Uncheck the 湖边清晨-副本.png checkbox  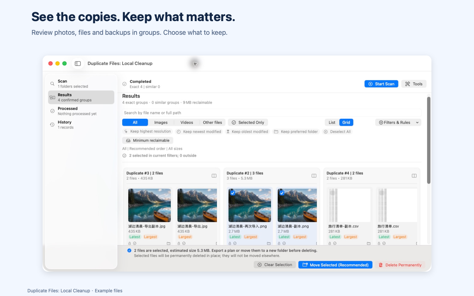(282, 193)
